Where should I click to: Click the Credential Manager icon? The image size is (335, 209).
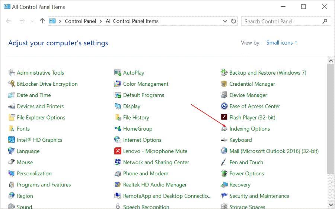click(x=224, y=84)
